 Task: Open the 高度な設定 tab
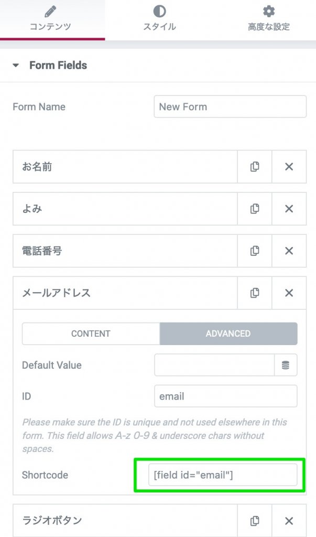pyautogui.click(x=268, y=19)
